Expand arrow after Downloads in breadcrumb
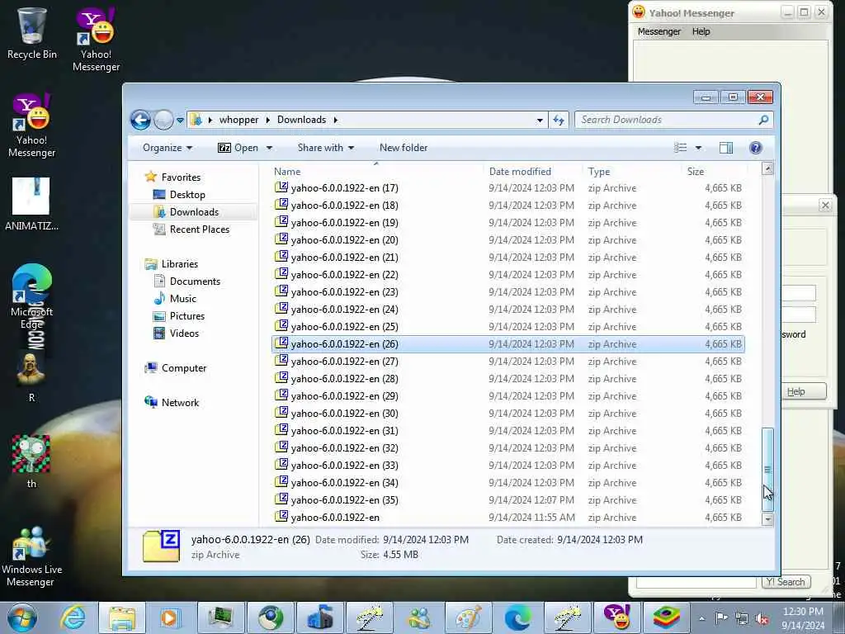Viewport: 845px width, 634px height. (335, 120)
